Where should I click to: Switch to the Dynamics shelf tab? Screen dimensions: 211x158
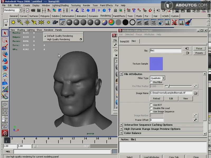click(x=93, y=16)
